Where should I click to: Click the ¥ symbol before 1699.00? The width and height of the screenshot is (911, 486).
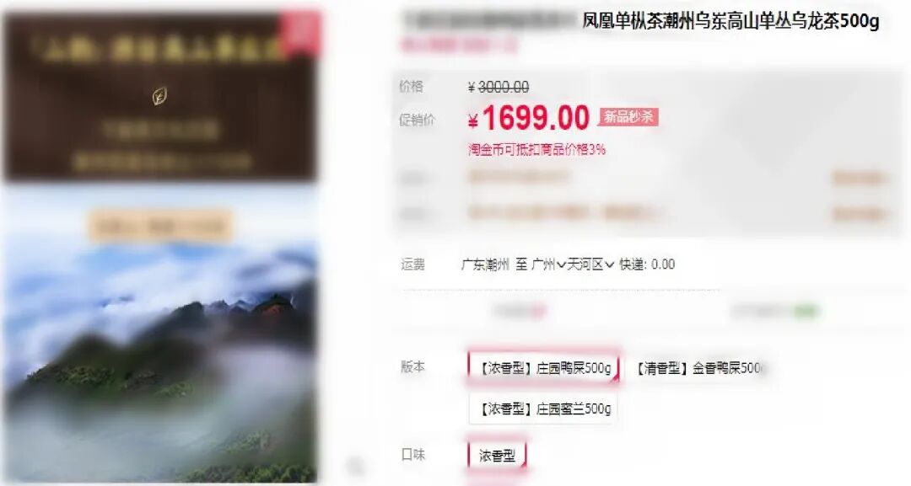click(x=473, y=120)
